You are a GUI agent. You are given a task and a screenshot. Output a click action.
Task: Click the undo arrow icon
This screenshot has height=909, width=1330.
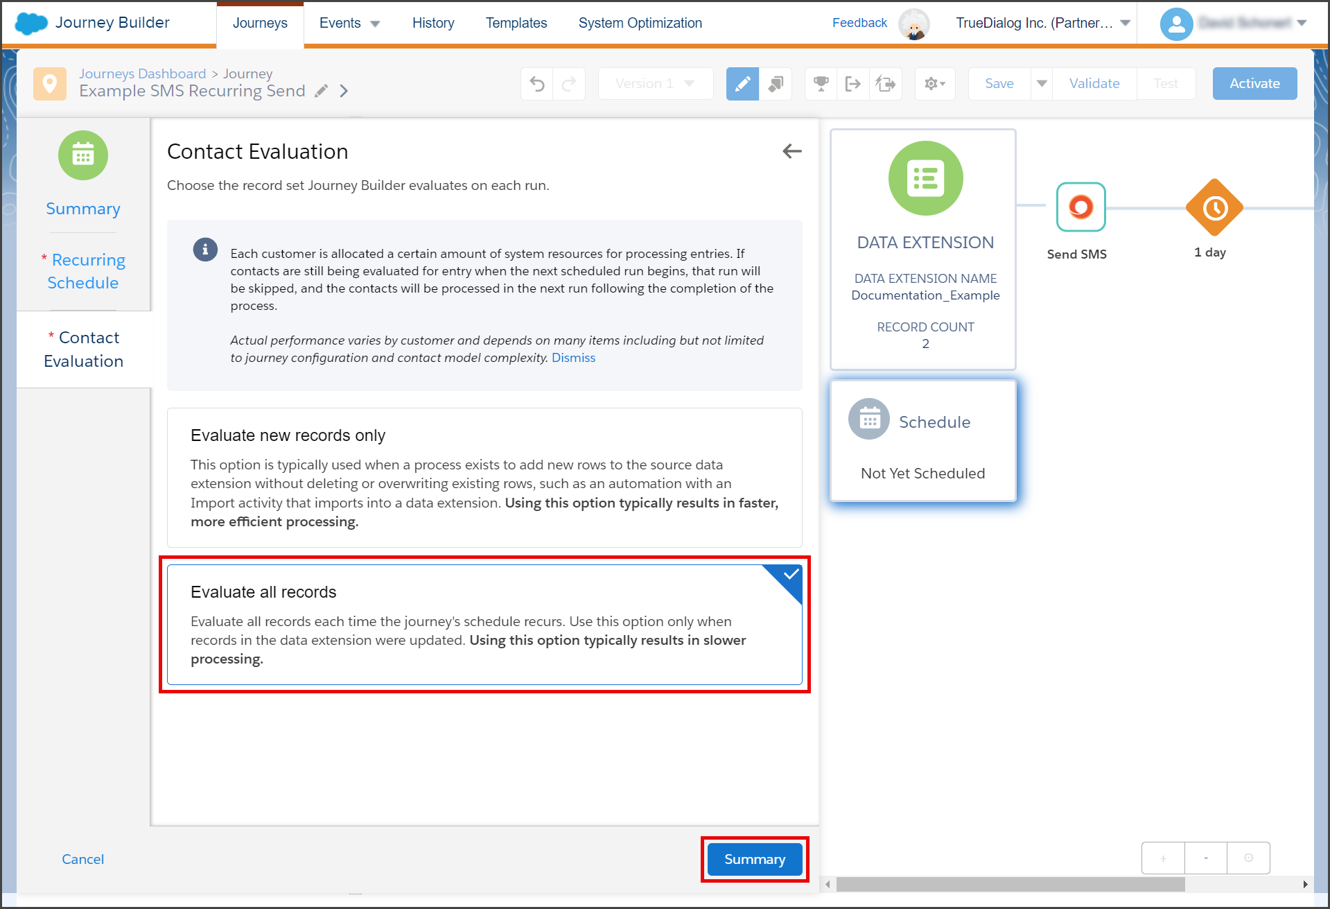[537, 84]
